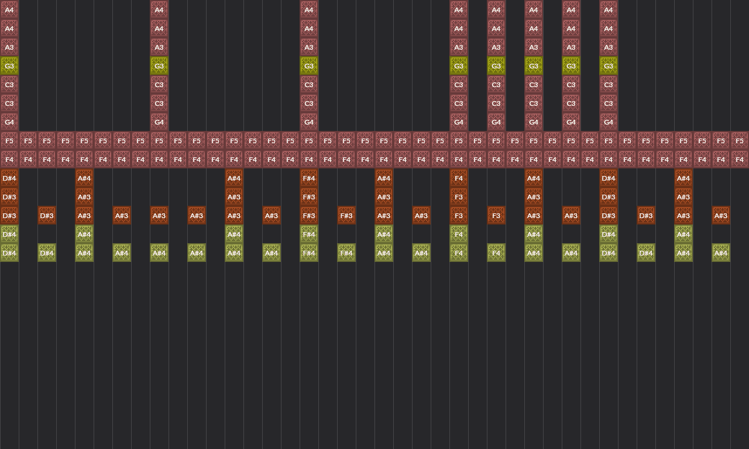The height and width of the screenshot is (449, 749).
Task: Select the rightmost yellow G3 note block
Action: coord(609,65)
